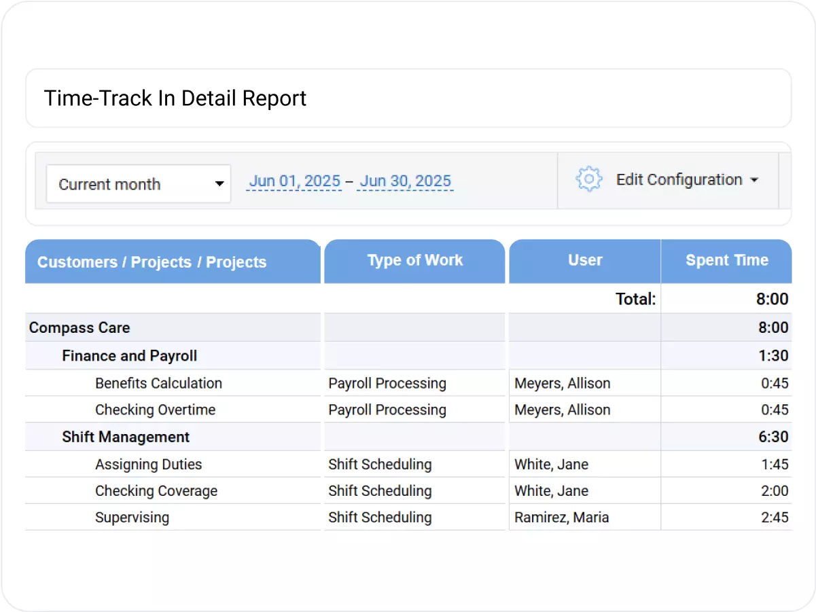The image size is (816, 612).
Task: Select the Assigning Duties row
Action: coord(148,464)
